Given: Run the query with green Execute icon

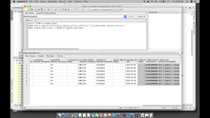Looking at the screenshot, I should [x=60, y=10].
